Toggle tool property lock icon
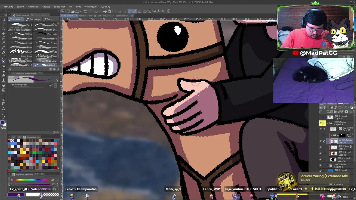The image size is (356, 200). click(x=57, y=81)
